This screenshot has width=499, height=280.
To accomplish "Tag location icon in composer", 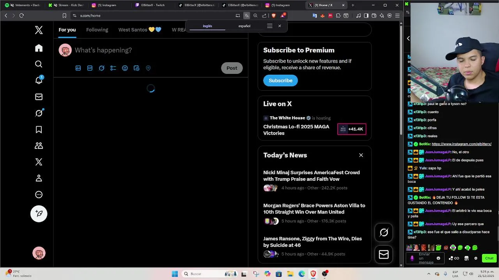I will 148,68.
